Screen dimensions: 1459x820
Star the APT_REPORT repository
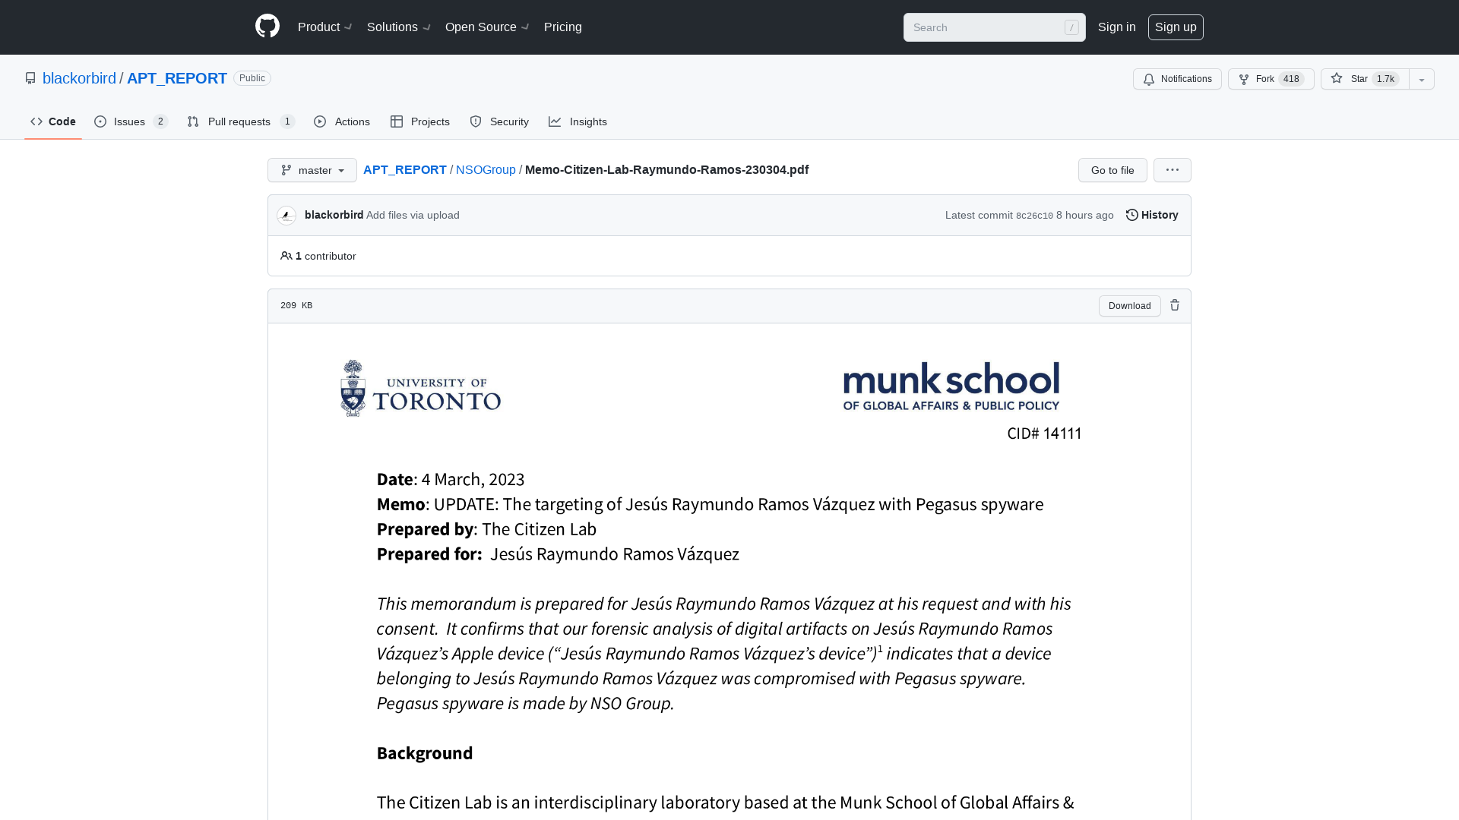1365,79
